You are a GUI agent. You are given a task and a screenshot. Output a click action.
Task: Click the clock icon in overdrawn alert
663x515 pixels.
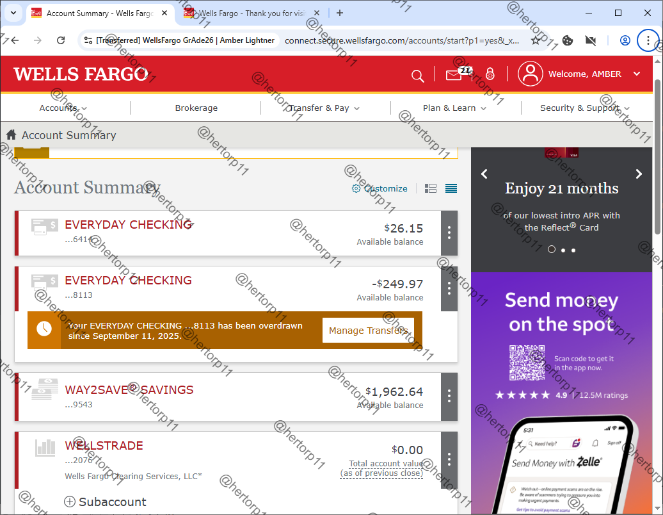(x=44, y=329)
